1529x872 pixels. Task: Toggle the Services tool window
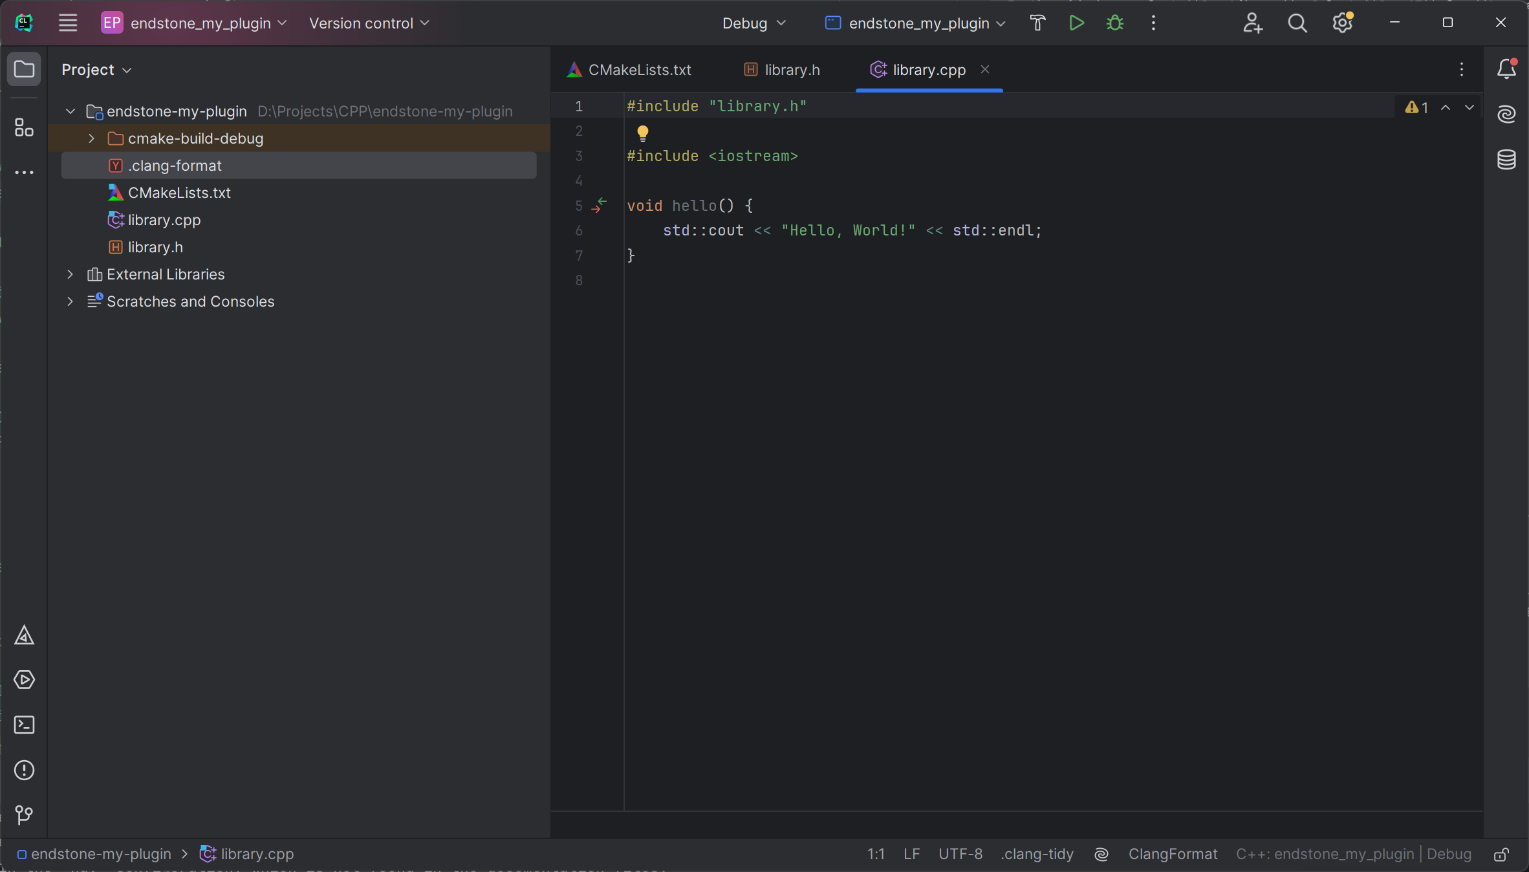[x=24, y=680]
